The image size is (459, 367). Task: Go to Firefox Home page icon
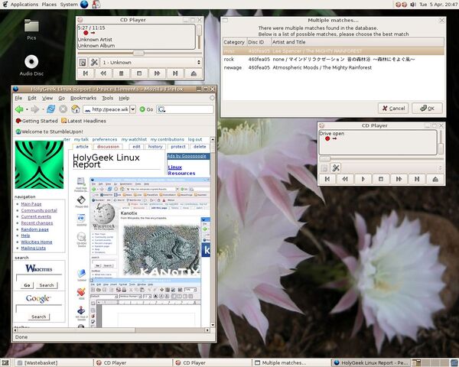[76, 109]
